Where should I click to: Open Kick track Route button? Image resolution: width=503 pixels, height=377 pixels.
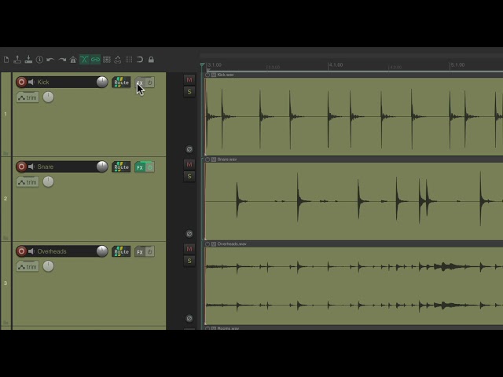pyautogui.click(x=121, y=82)
